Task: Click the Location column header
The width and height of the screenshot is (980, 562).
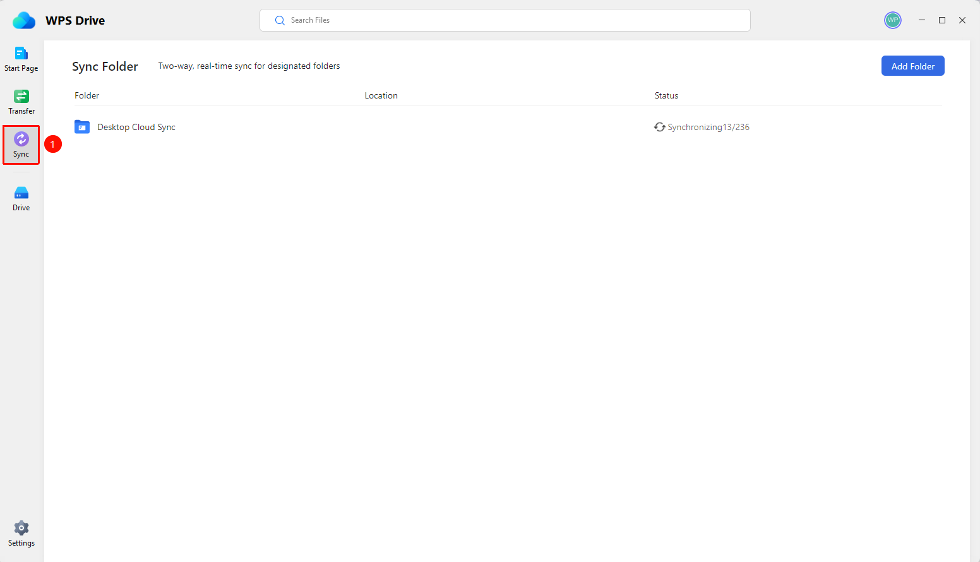Action: coord(381,95)
